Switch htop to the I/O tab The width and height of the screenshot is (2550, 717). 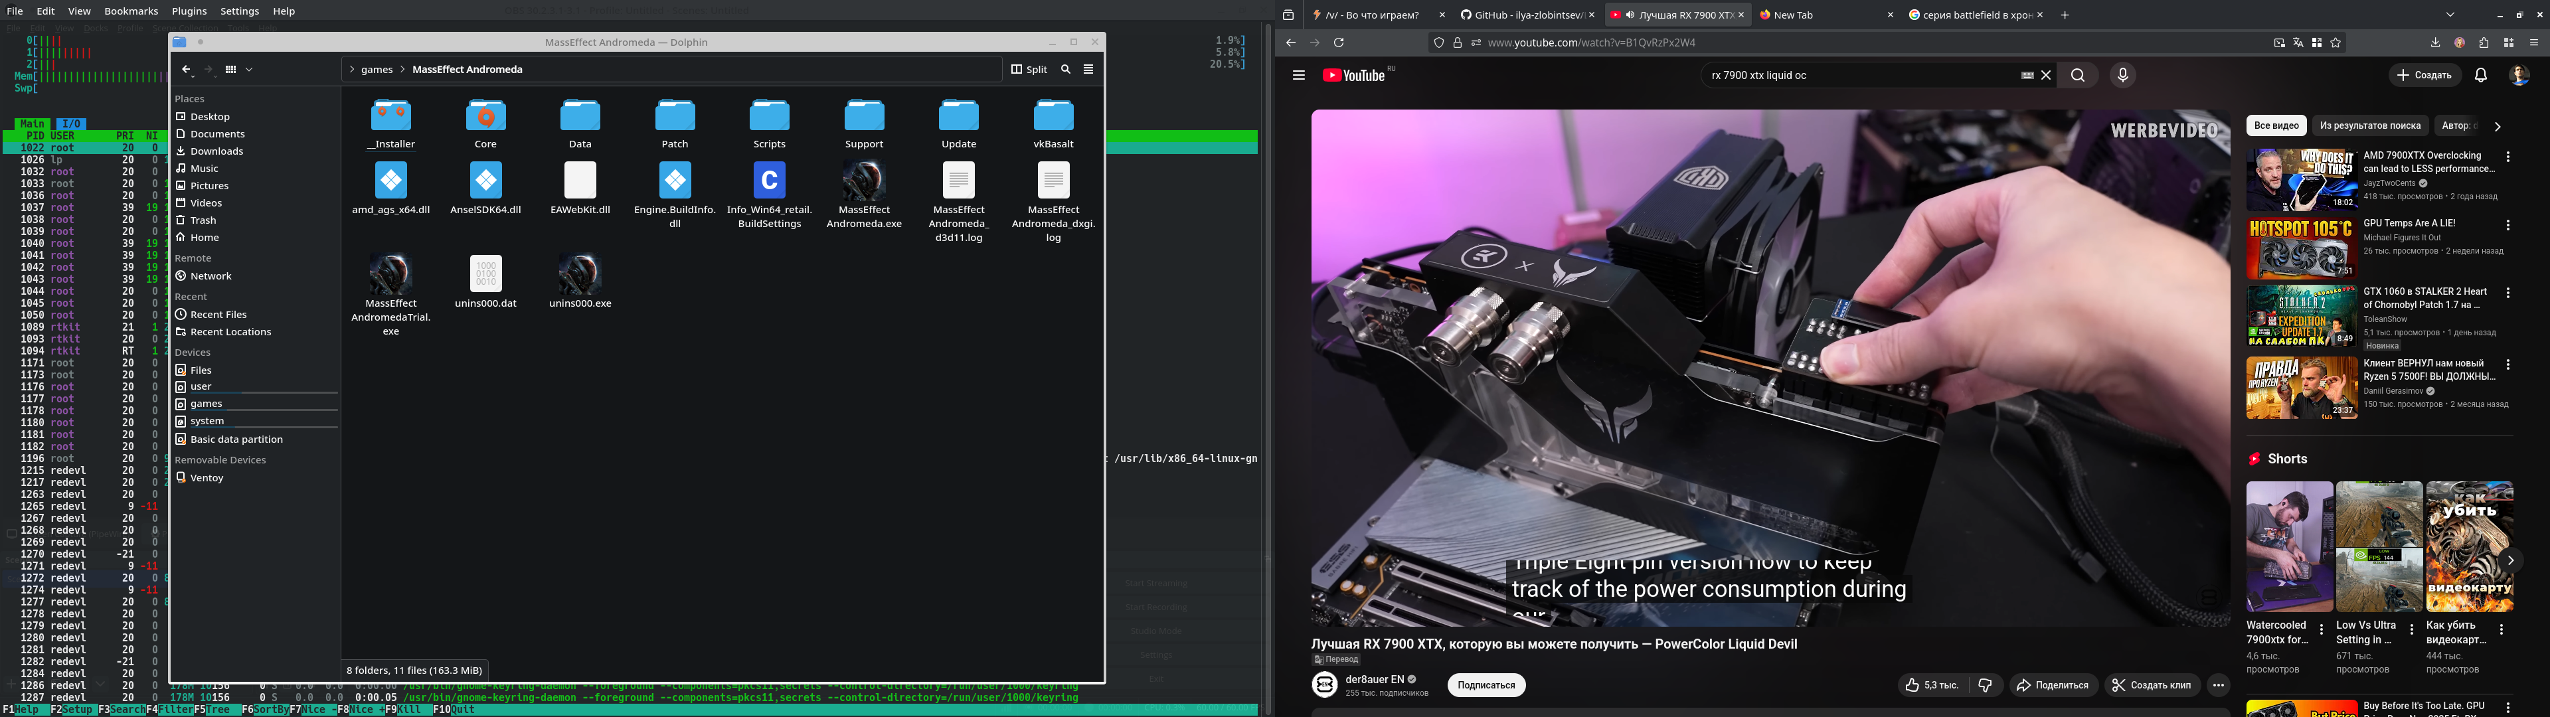click(71, 123)
